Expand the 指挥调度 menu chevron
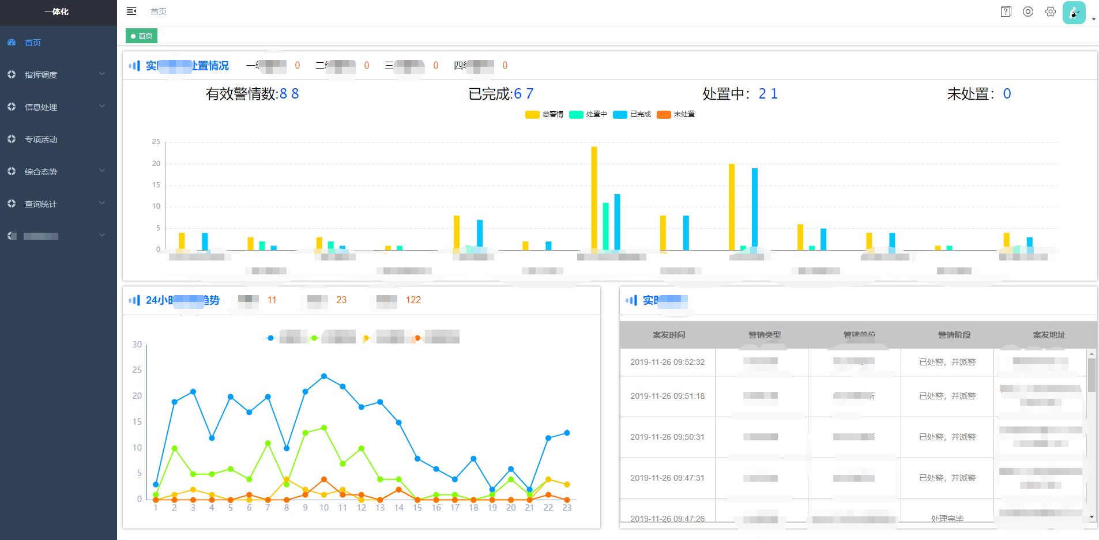This screenshot has width=1099, height=540. [102, 74]
